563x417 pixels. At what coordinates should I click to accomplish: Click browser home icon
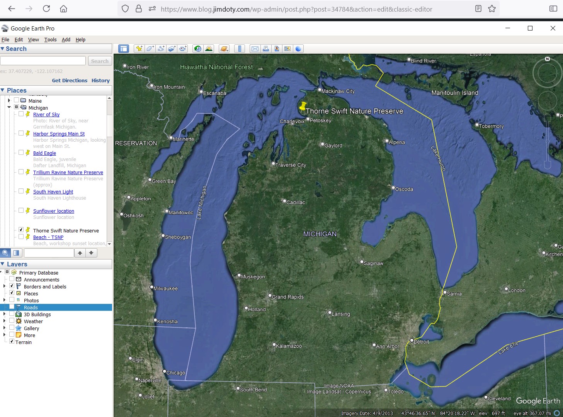click(64, 8)
